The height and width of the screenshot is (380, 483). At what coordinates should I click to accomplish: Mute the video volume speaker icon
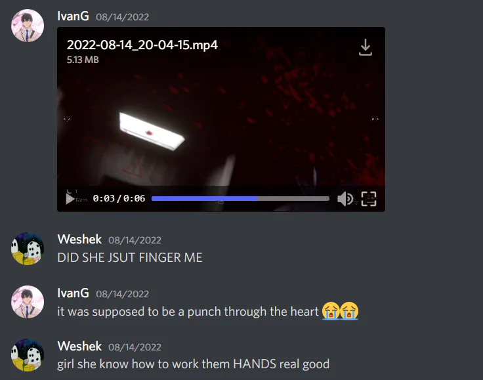[x=345, y=199]
